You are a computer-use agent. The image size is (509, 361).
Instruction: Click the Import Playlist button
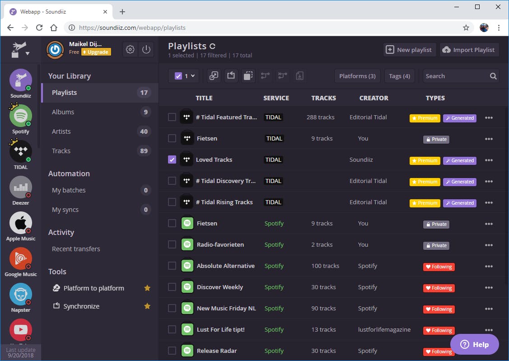[469, 50]
